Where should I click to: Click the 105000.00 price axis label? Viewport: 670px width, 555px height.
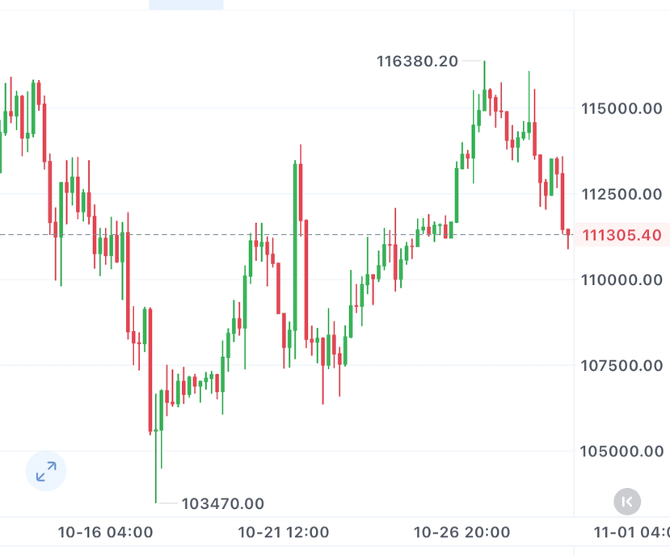pos(622,451)
